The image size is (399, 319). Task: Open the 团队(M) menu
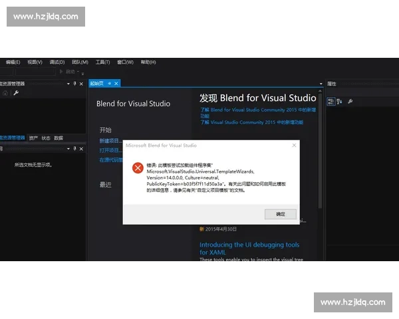(x=80, y=62)
